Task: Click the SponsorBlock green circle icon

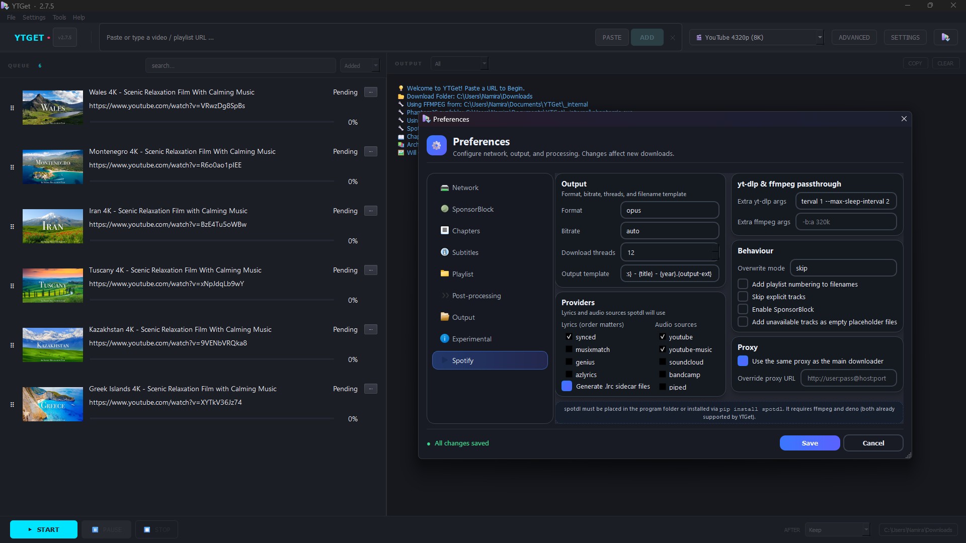Action: [x=444, y=209]
